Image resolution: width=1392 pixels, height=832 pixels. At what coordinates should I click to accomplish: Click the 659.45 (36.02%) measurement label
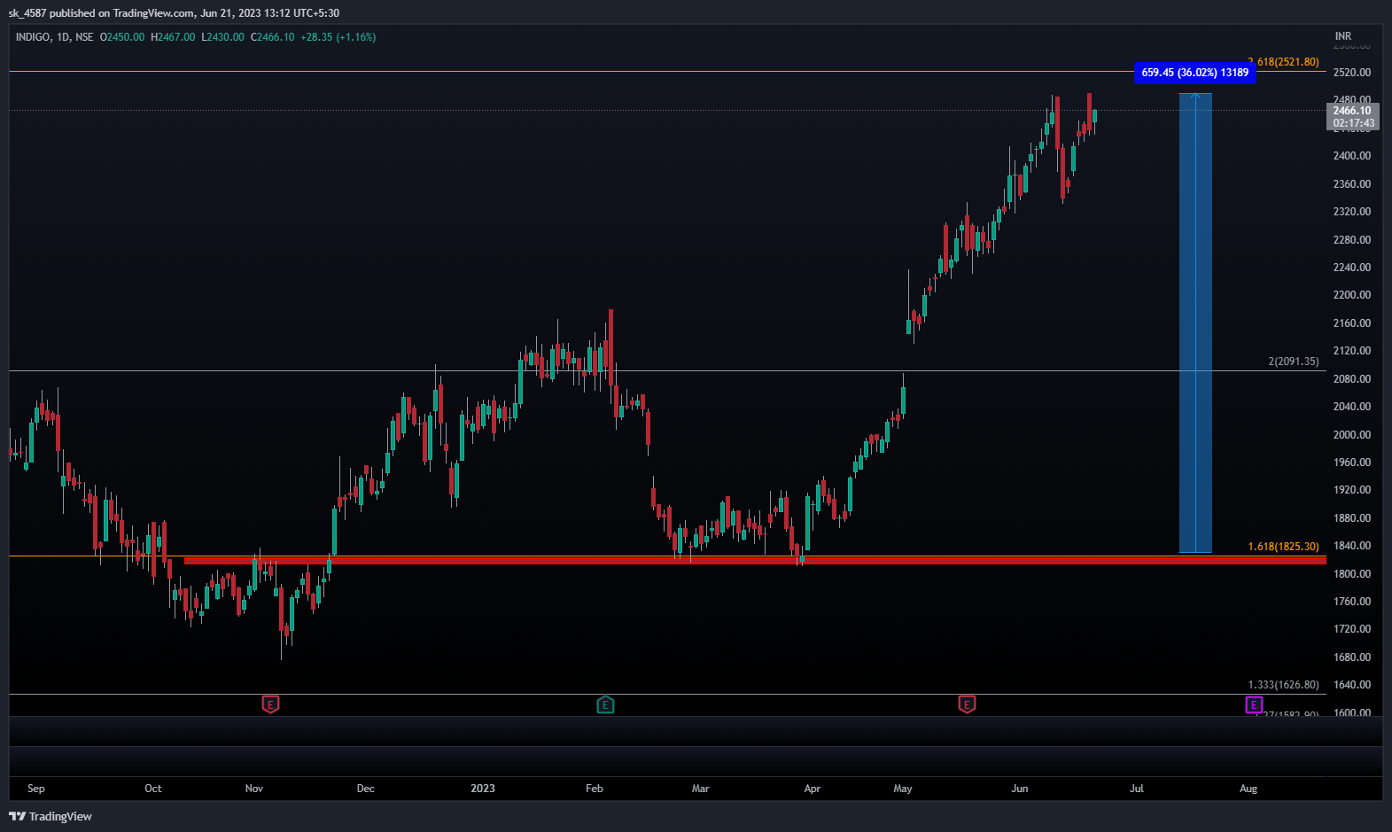point(1194,73)
